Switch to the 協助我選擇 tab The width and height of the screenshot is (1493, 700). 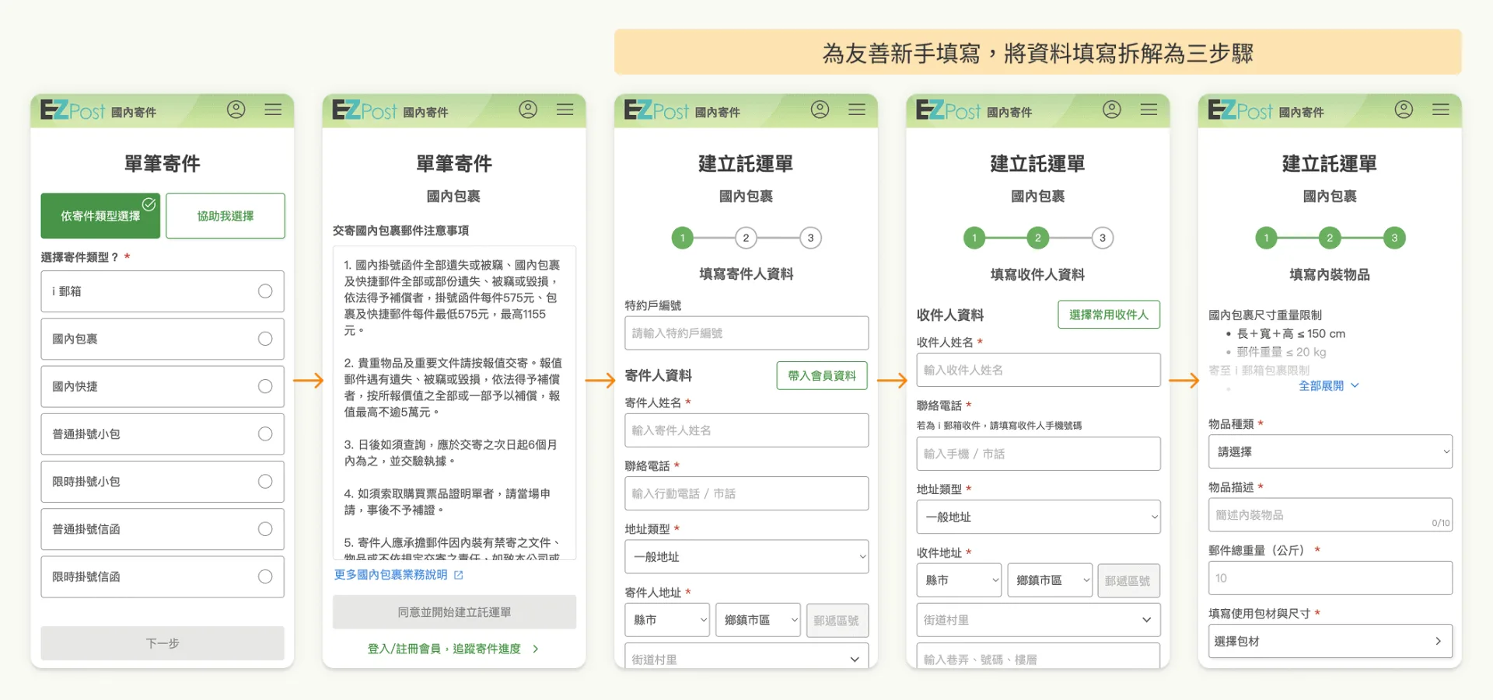point(226,216)
